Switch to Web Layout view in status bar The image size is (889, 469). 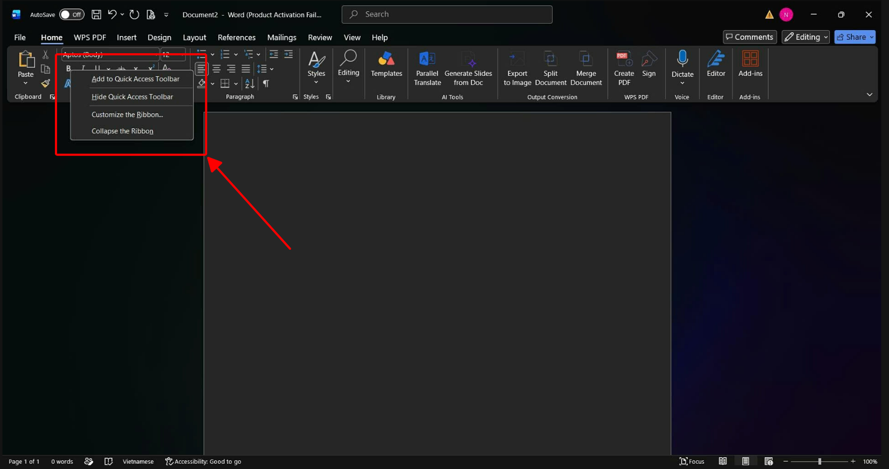click(769, 461)
